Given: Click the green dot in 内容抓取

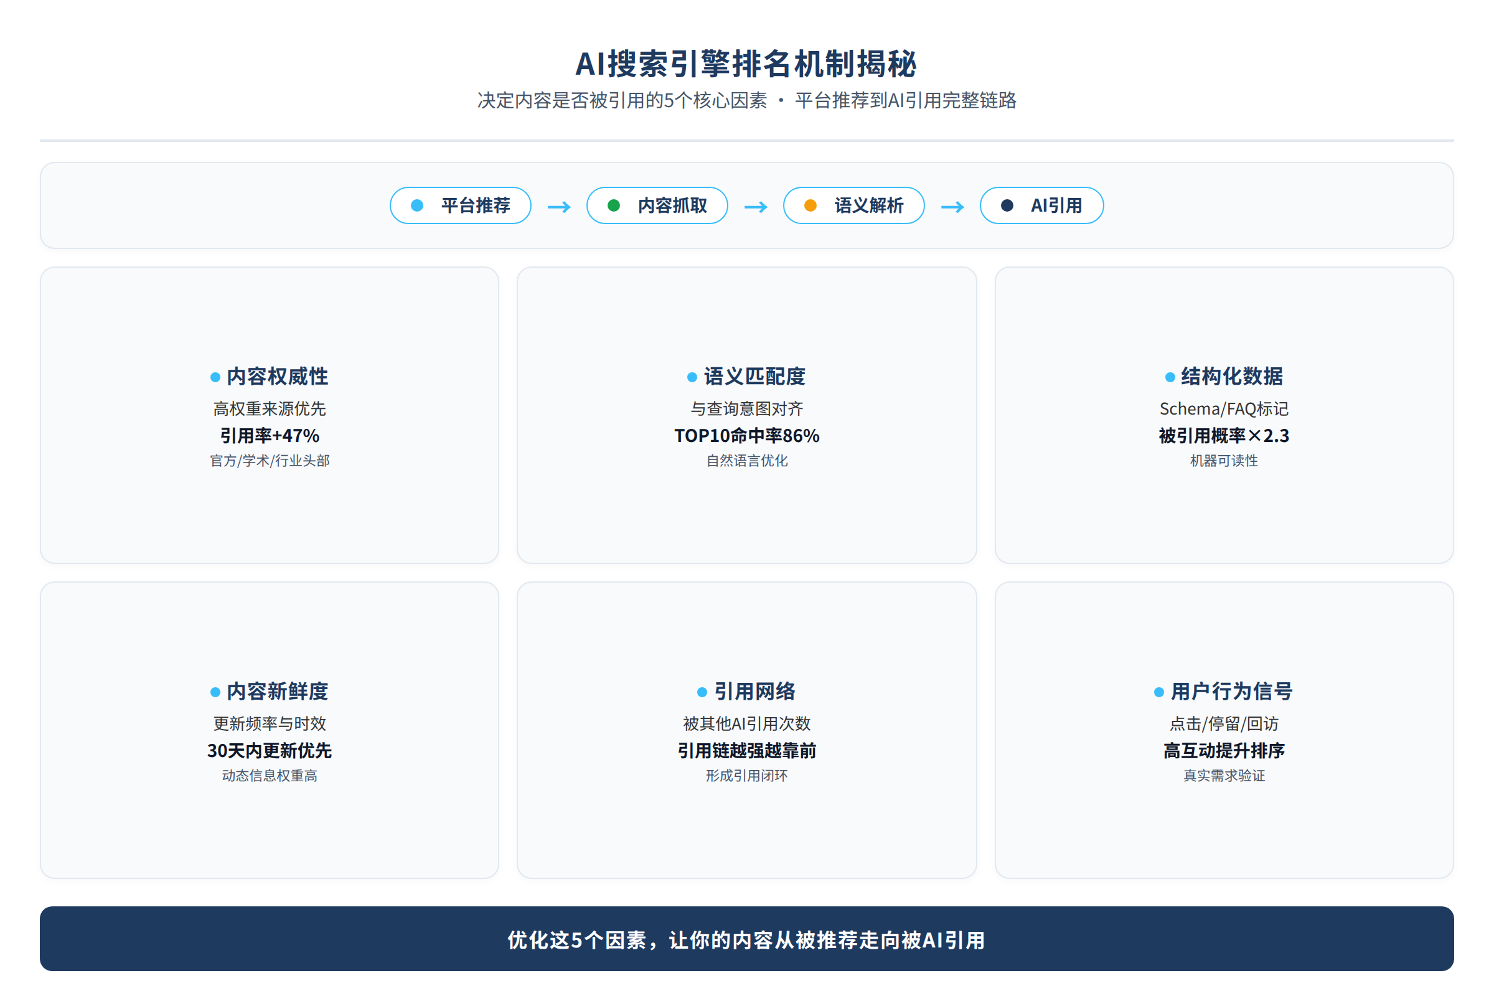Looking at the screenshot, I should click(x=614, y=205).
